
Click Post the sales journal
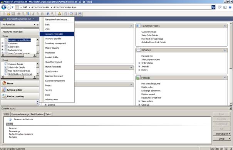tap(151, 84)
